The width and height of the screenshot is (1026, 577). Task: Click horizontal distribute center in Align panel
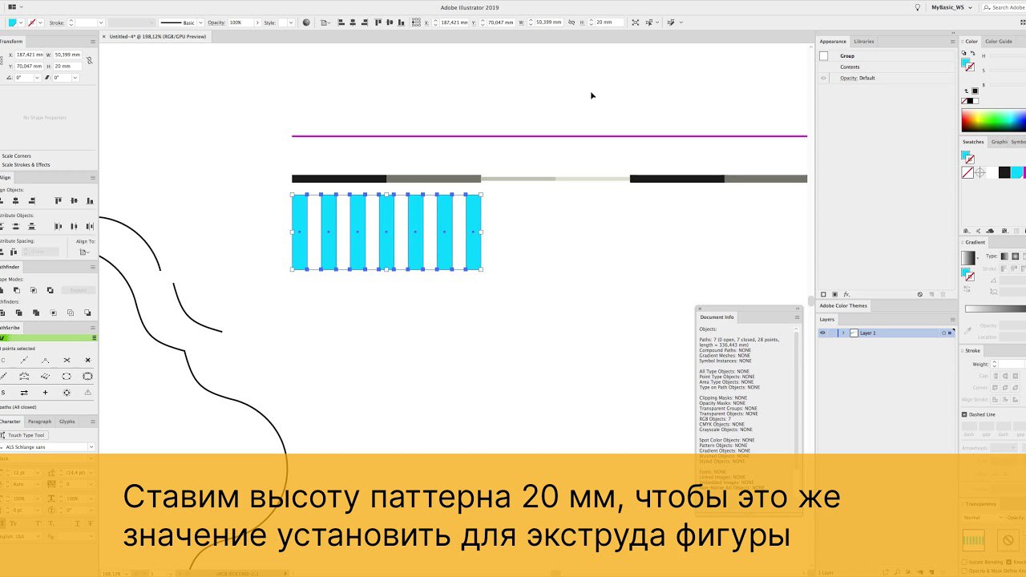click(74, 227)
